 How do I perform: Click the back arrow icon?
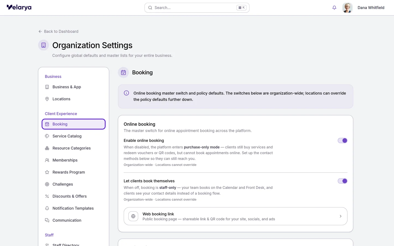click(40, 31)
